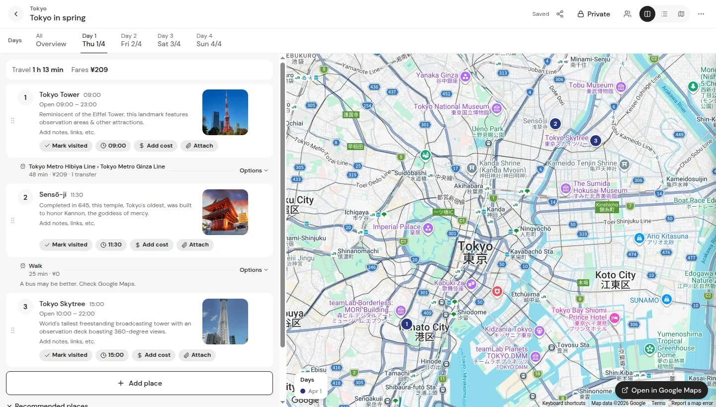
Task: Open the All Overview tab
Action: [x=51, y=40]
